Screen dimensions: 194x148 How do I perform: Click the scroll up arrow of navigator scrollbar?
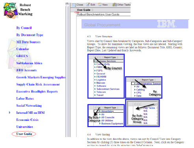[x=67, y=4]
